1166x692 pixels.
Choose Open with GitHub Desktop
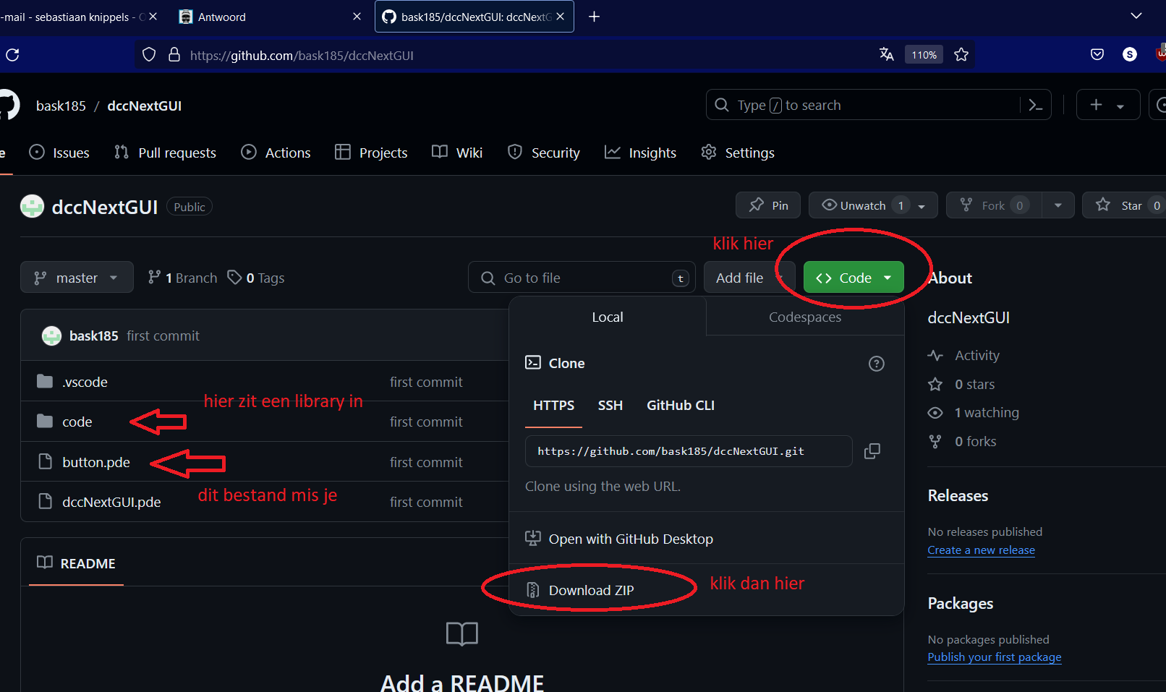(619, 539)
